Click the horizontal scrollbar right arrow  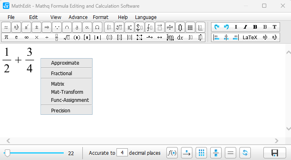[277, 141]
